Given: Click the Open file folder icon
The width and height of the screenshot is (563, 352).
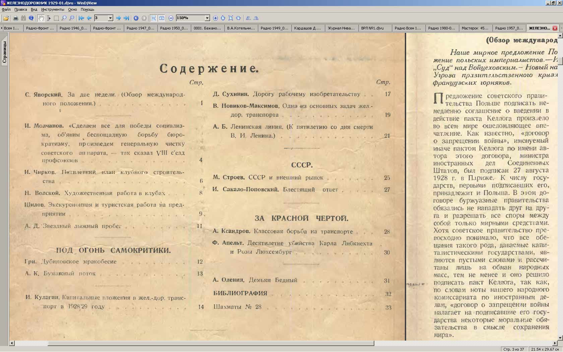Looking at the screenshot, I should pos(6,18).
